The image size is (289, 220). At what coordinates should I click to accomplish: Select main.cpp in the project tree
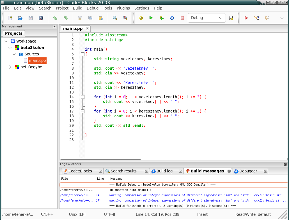click(37, 60)
